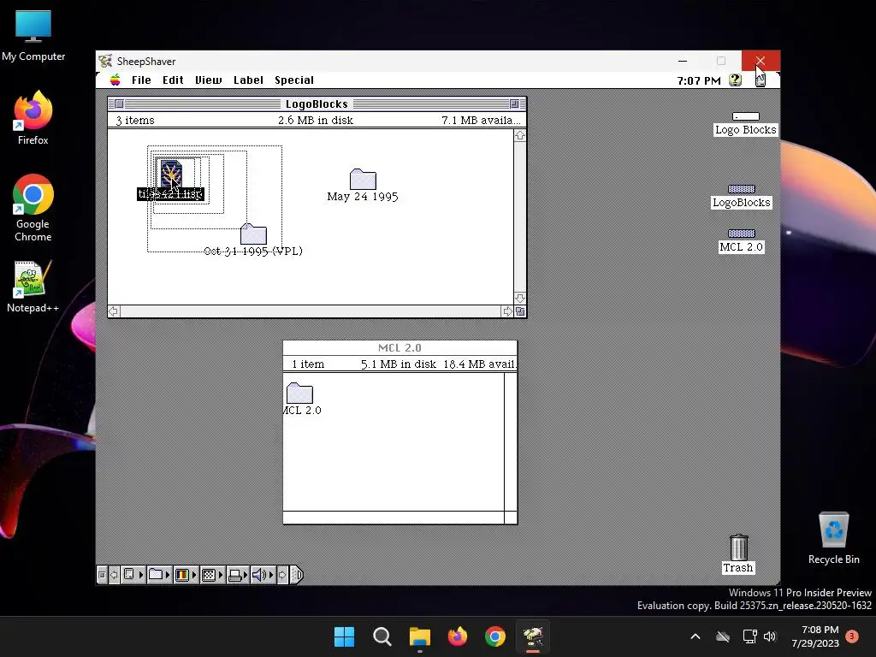Open the Monitor Resolution strip module
The height and width of the screenshot is (657, 876).
[212, 575]
